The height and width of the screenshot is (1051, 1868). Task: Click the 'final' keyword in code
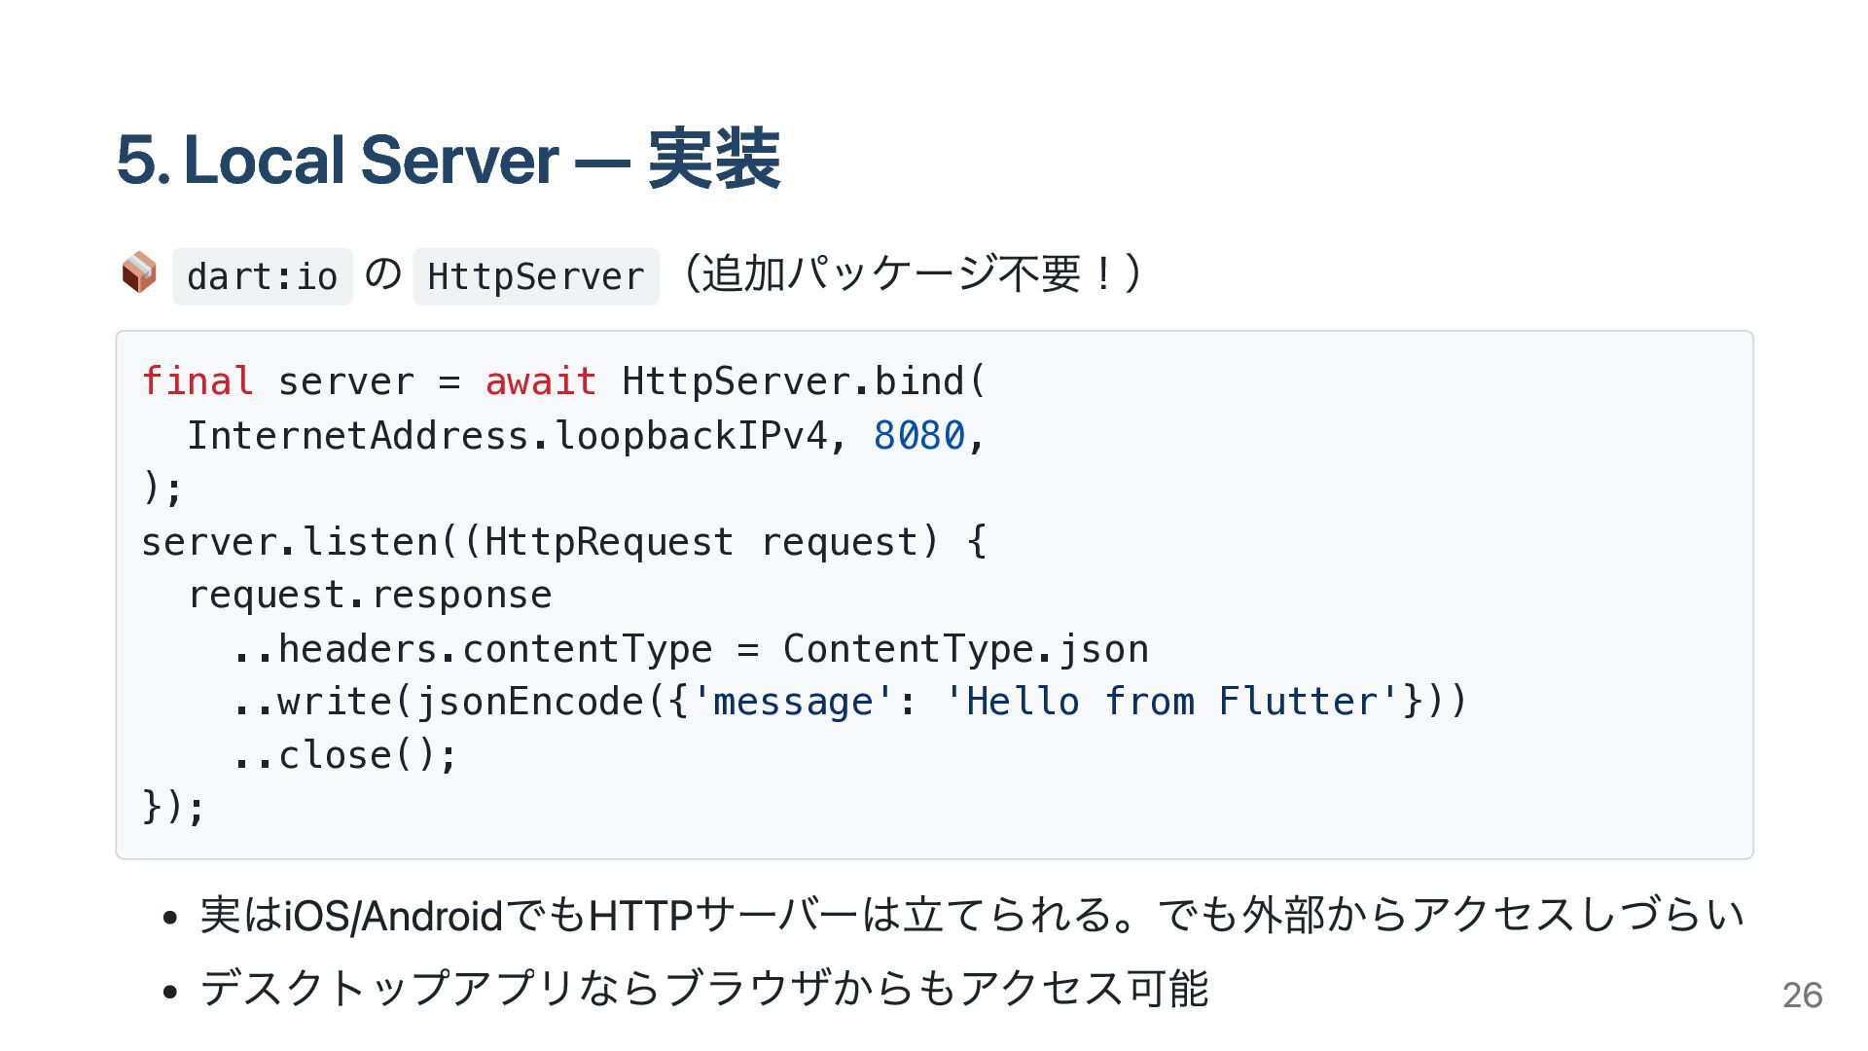[198, 381]
